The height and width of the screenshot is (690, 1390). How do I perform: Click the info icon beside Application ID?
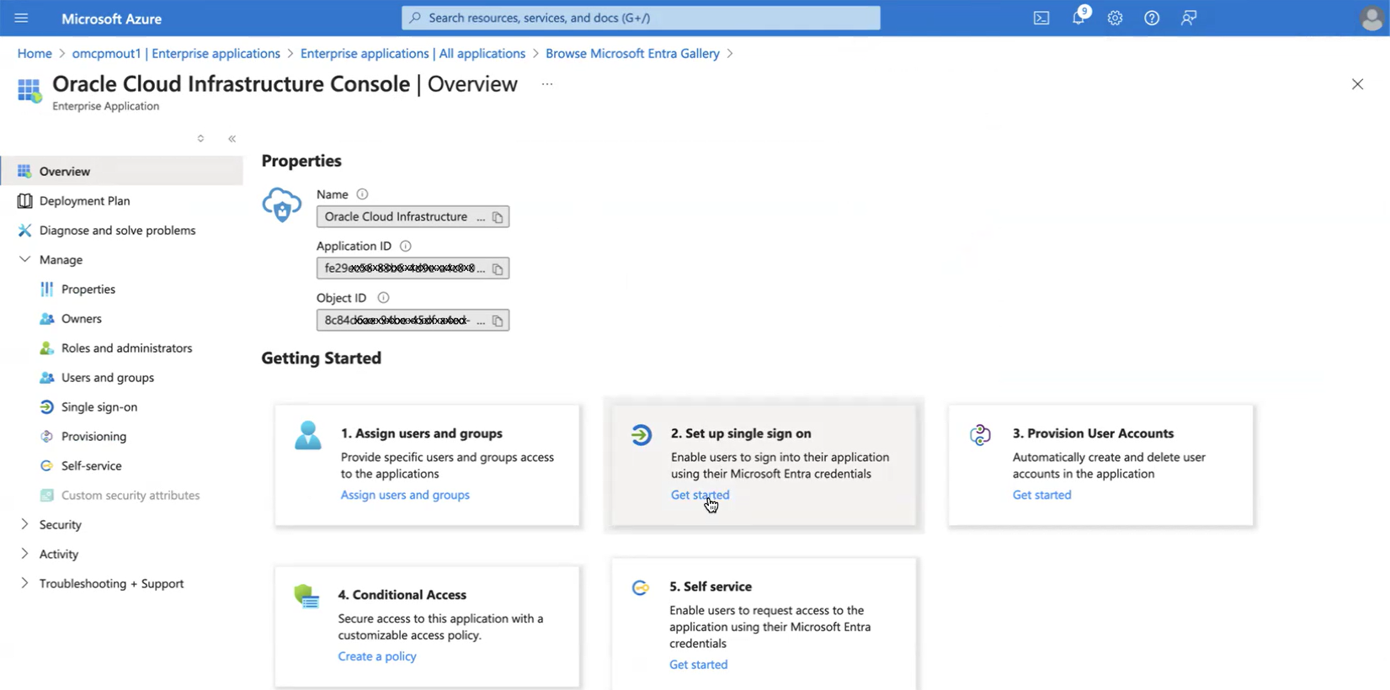[x=406, y=247]
